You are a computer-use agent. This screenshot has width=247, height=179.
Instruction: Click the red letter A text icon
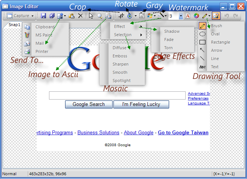tap(188, 16)
